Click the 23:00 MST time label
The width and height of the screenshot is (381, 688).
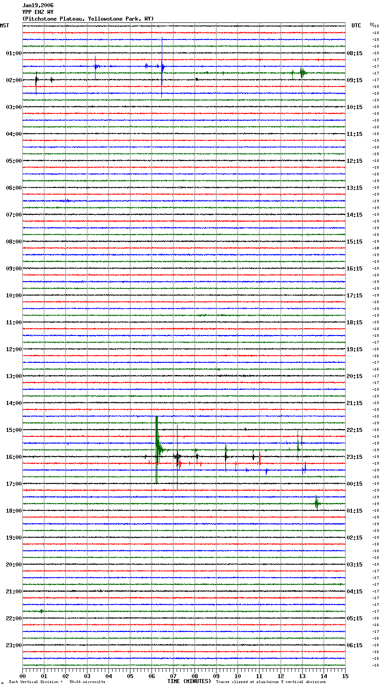coord(14,645)
